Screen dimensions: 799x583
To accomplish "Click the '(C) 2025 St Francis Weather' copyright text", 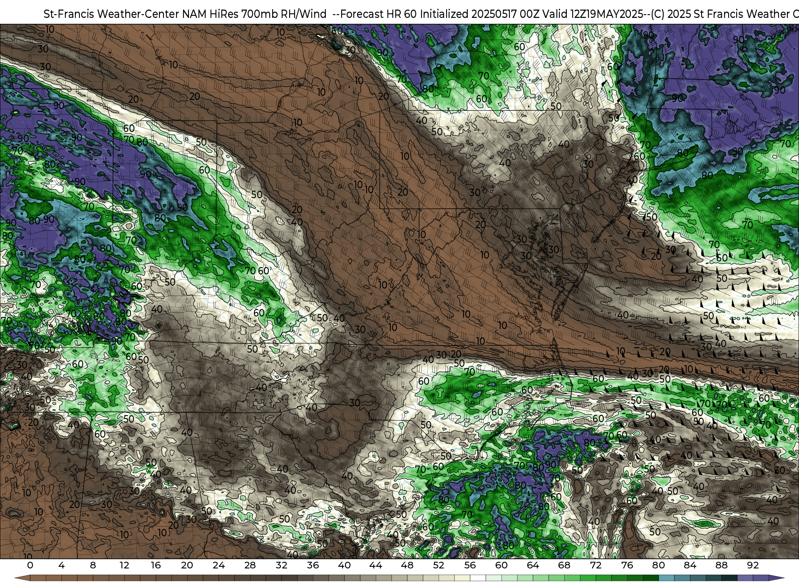I will 720,14.
